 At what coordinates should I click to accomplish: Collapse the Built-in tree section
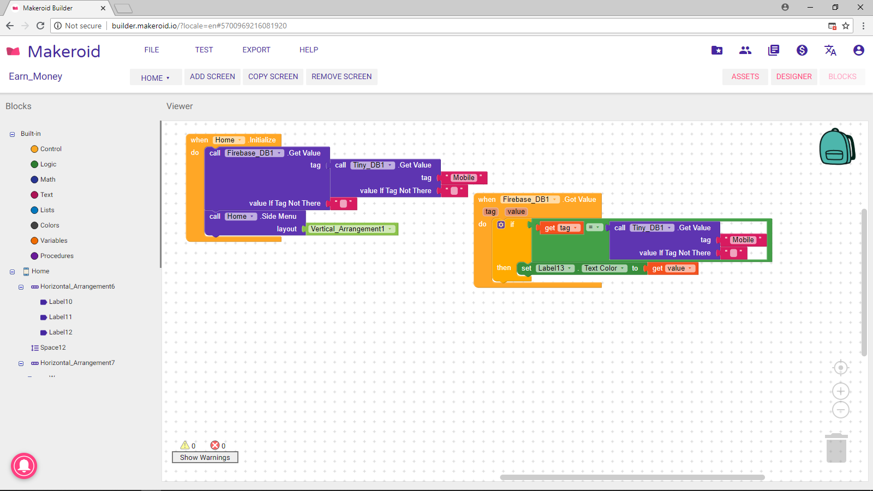point(12,134)
